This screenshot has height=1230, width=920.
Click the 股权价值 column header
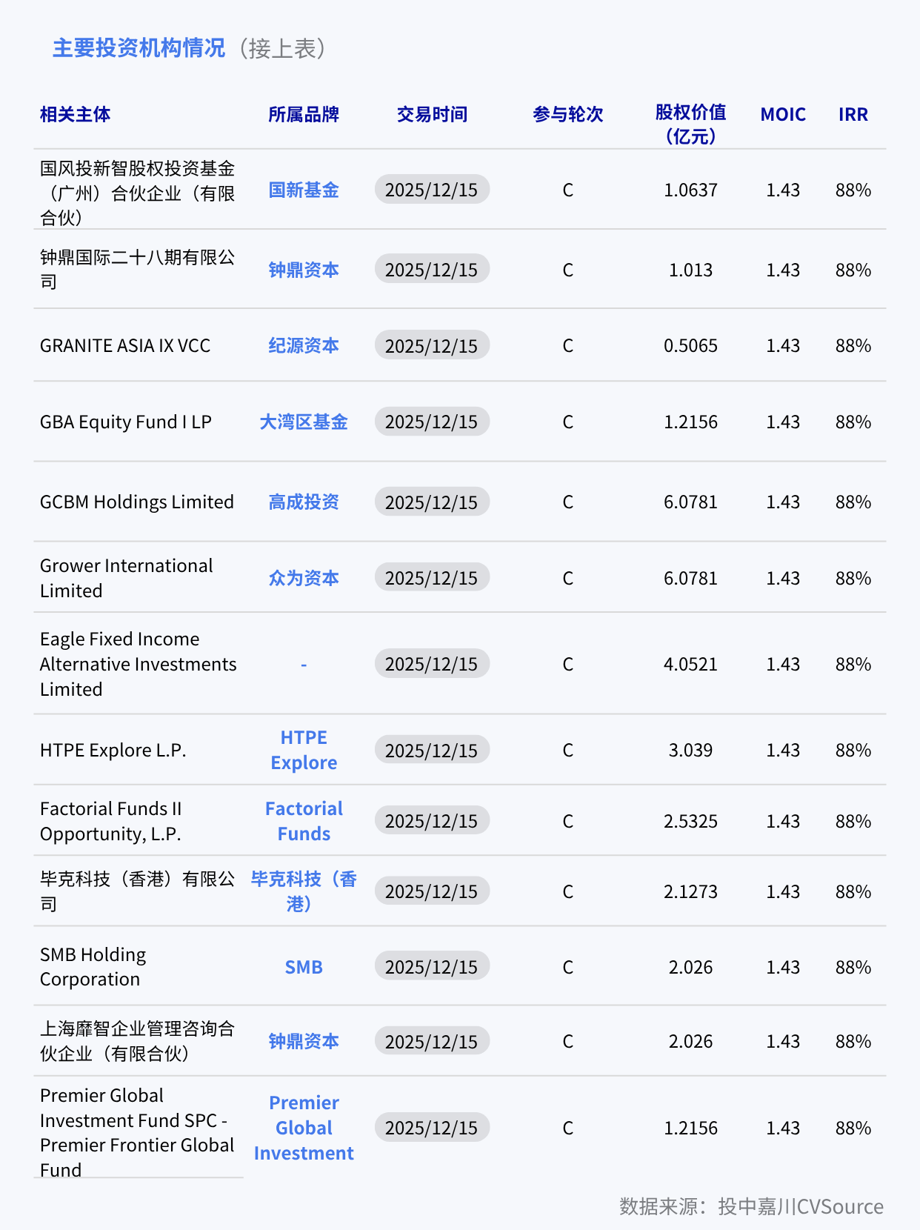pyautogui.click(x=690, y=124)
